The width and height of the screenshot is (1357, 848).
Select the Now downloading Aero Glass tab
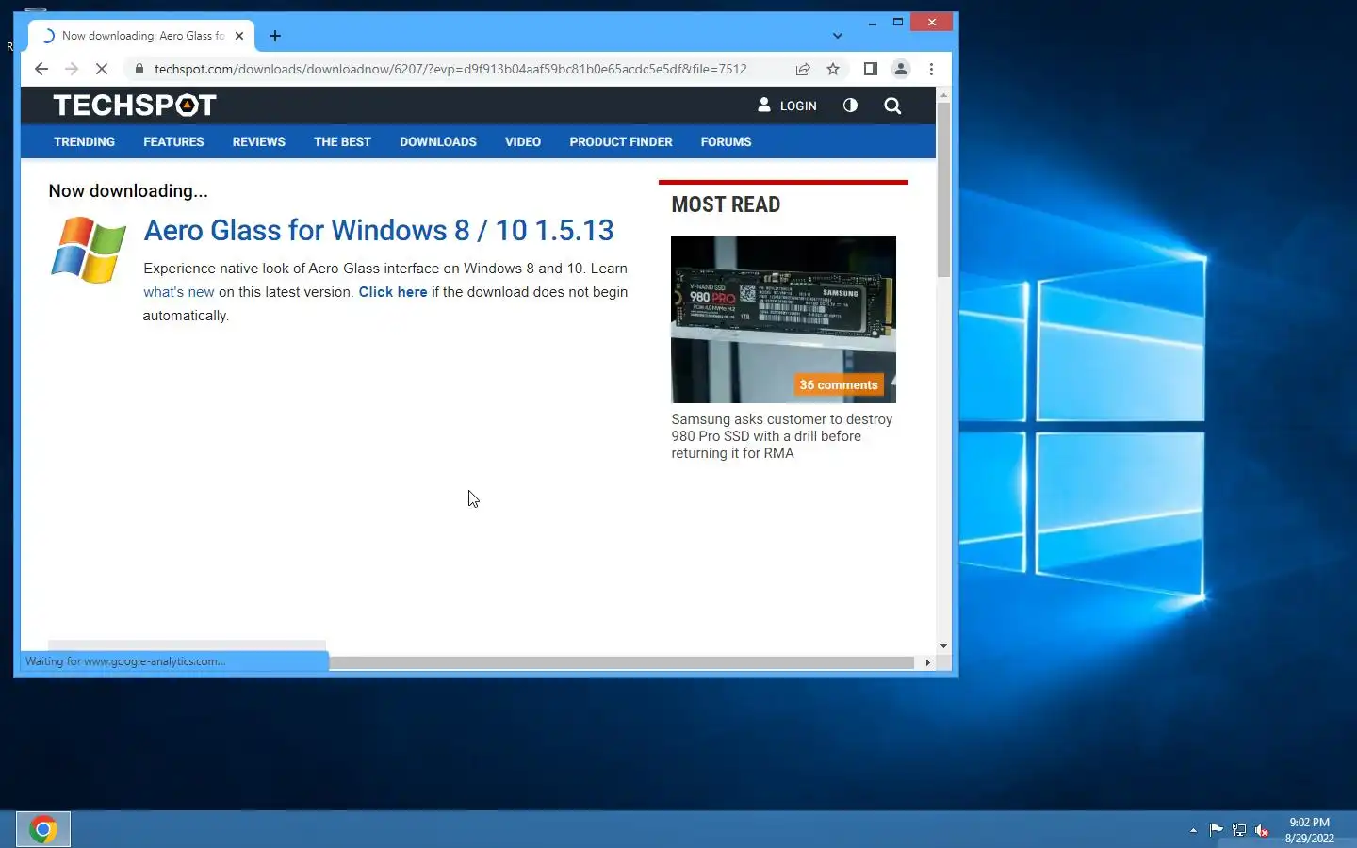point(141,36)
